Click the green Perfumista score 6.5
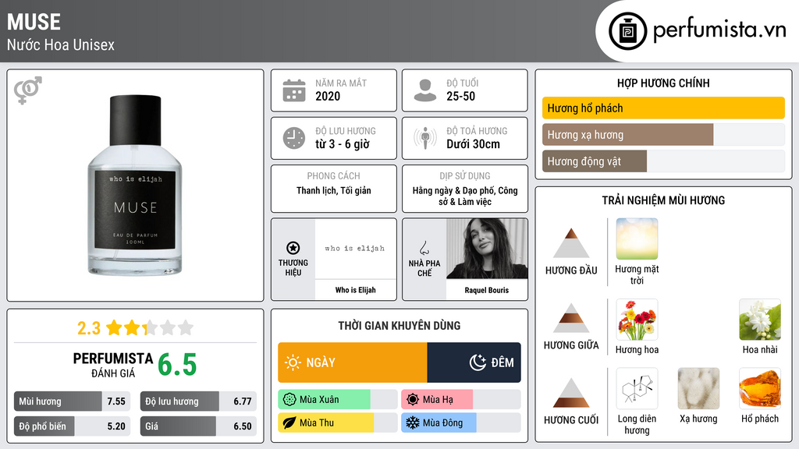 pyautogui.click(x=177, y=365)
